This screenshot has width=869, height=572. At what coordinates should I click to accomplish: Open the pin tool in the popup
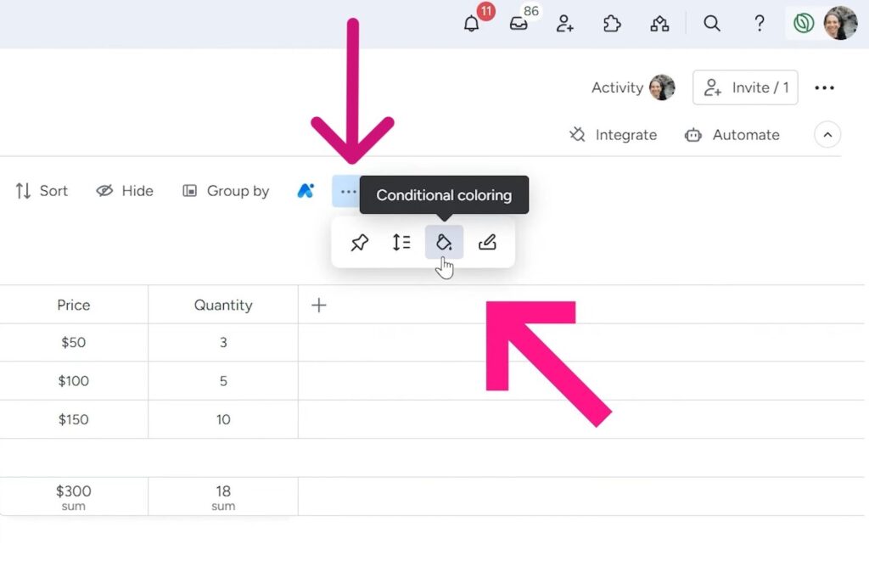359,242
